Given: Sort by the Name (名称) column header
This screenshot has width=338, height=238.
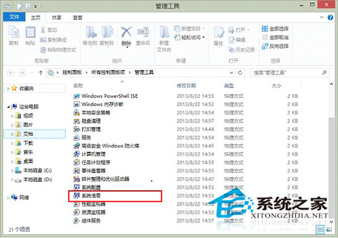Looking at the screenshot, I should [78, 85].
